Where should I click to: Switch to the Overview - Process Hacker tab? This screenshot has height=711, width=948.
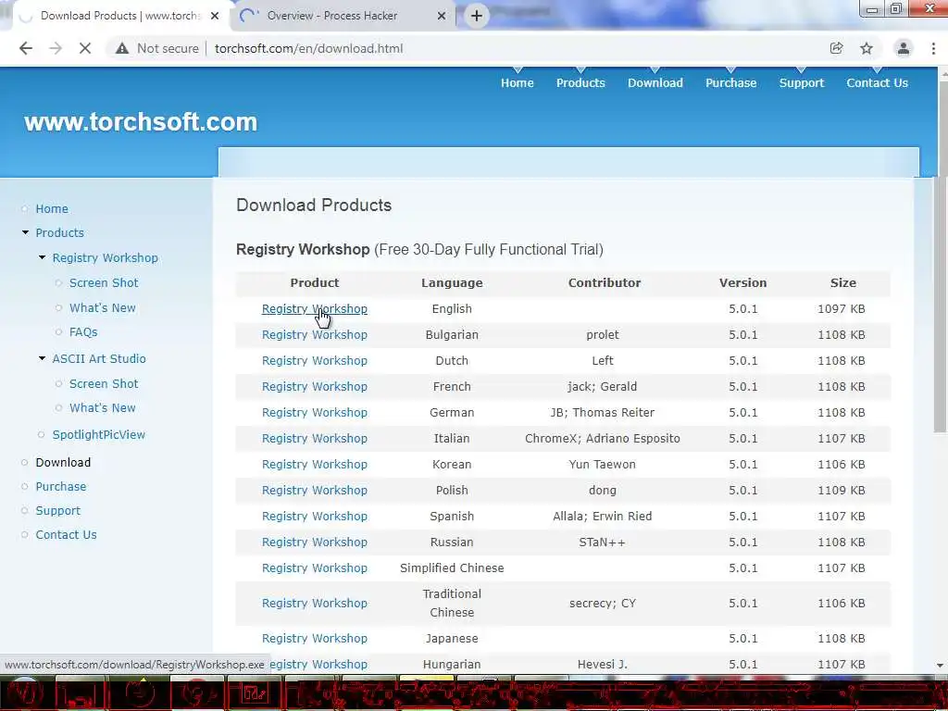coord(343,16)
